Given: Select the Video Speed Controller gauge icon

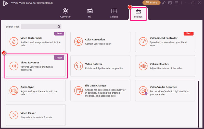Looking at the screenshot, I should coord(143,41).
